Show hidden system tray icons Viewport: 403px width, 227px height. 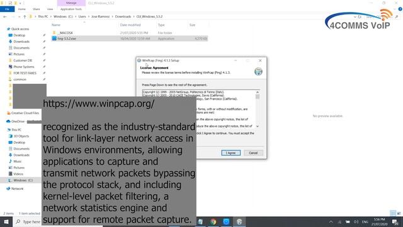pos(331,221)
